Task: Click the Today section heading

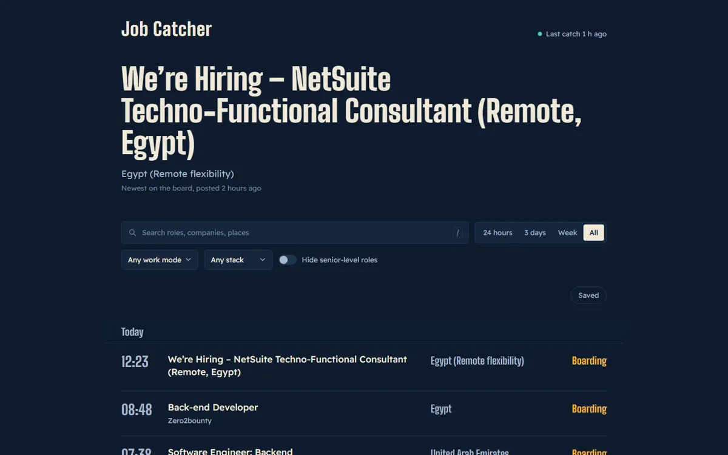Action: (x=132, y=332)
